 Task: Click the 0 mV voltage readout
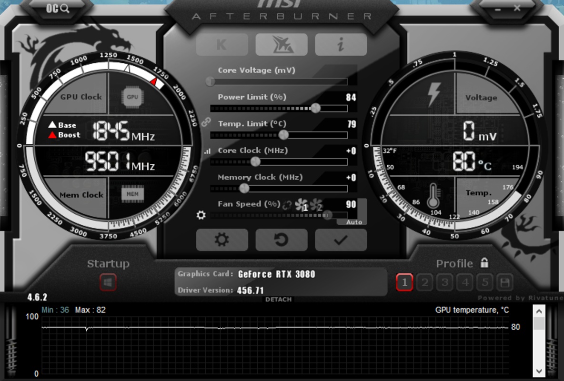(479, 131)
